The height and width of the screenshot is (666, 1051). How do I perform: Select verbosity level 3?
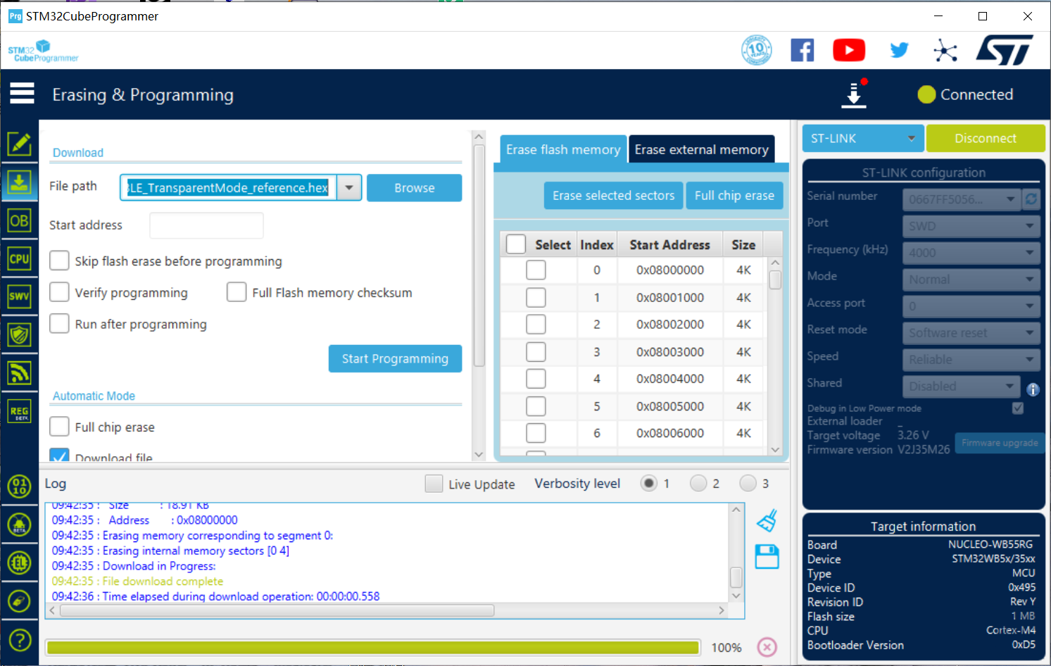point(748,483)
